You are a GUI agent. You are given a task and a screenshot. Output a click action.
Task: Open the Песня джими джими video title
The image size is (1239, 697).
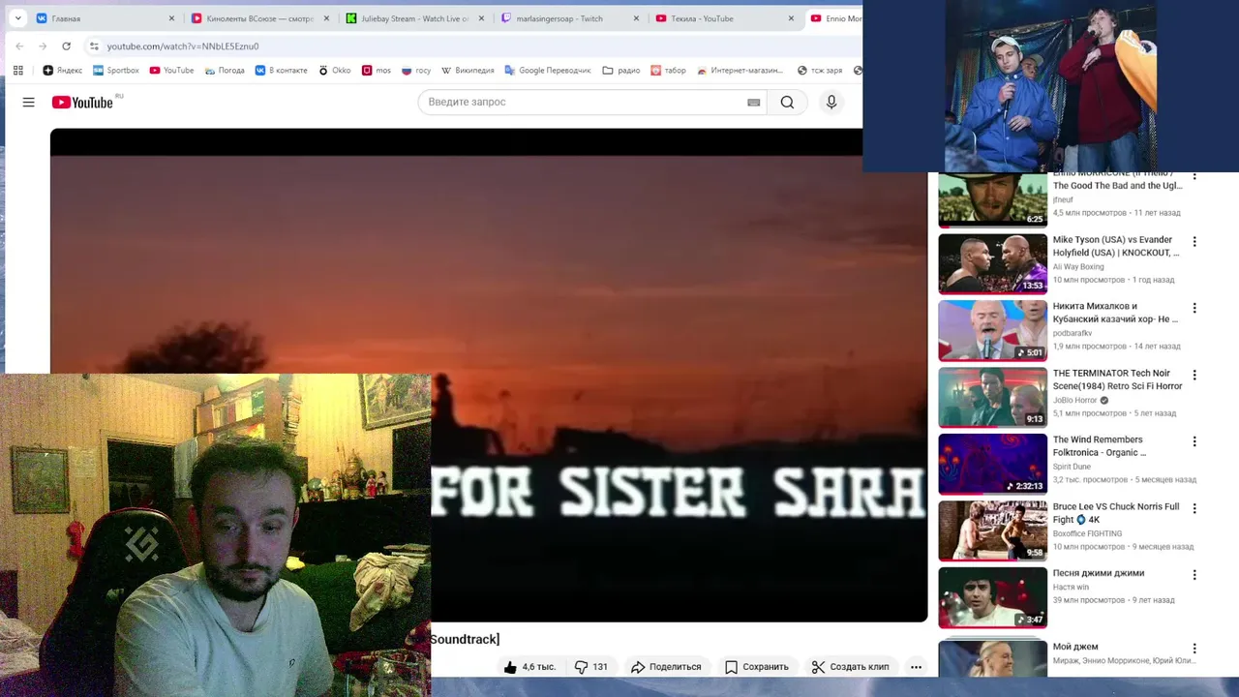[x=1099, y=573]
